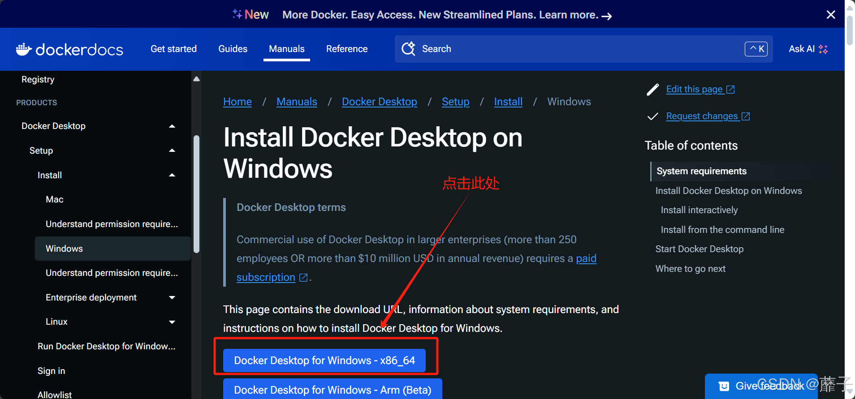Viewport: 855px width, 399px height.
Task: Download Docker Desktop for Windows x86_64
Action: click(324, 360)
